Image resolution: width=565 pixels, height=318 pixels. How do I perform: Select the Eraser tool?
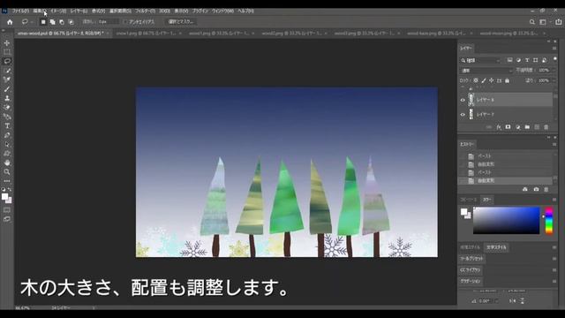pyautogui.click(x=7, y=108)
